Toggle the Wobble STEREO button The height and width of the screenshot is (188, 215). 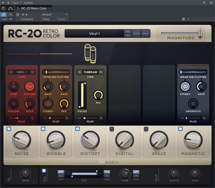(48, 104)
